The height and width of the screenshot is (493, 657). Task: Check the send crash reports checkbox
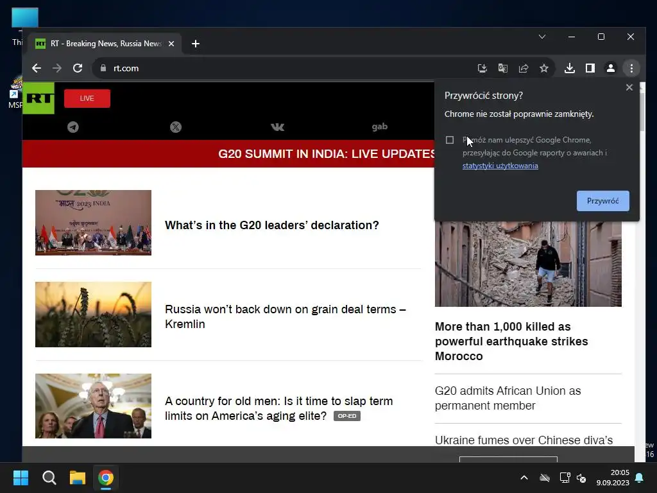(x=450, y=140)
